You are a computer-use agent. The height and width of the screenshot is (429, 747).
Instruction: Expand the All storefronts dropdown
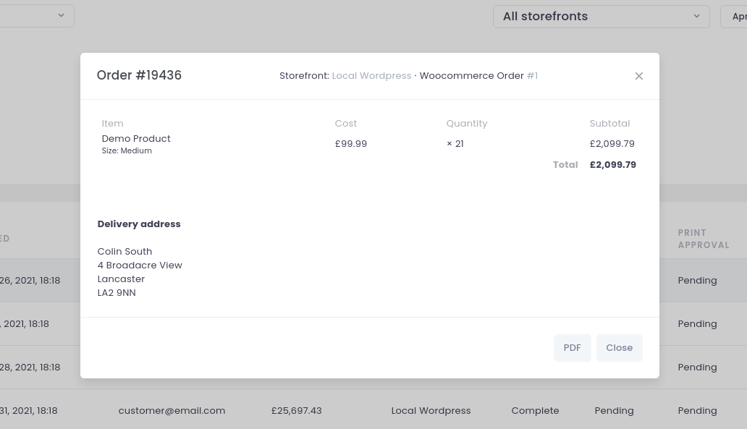pos(601,16)
